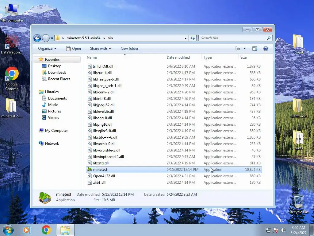
Task: Click file name libzstd.dll
Action: [101, 163]
